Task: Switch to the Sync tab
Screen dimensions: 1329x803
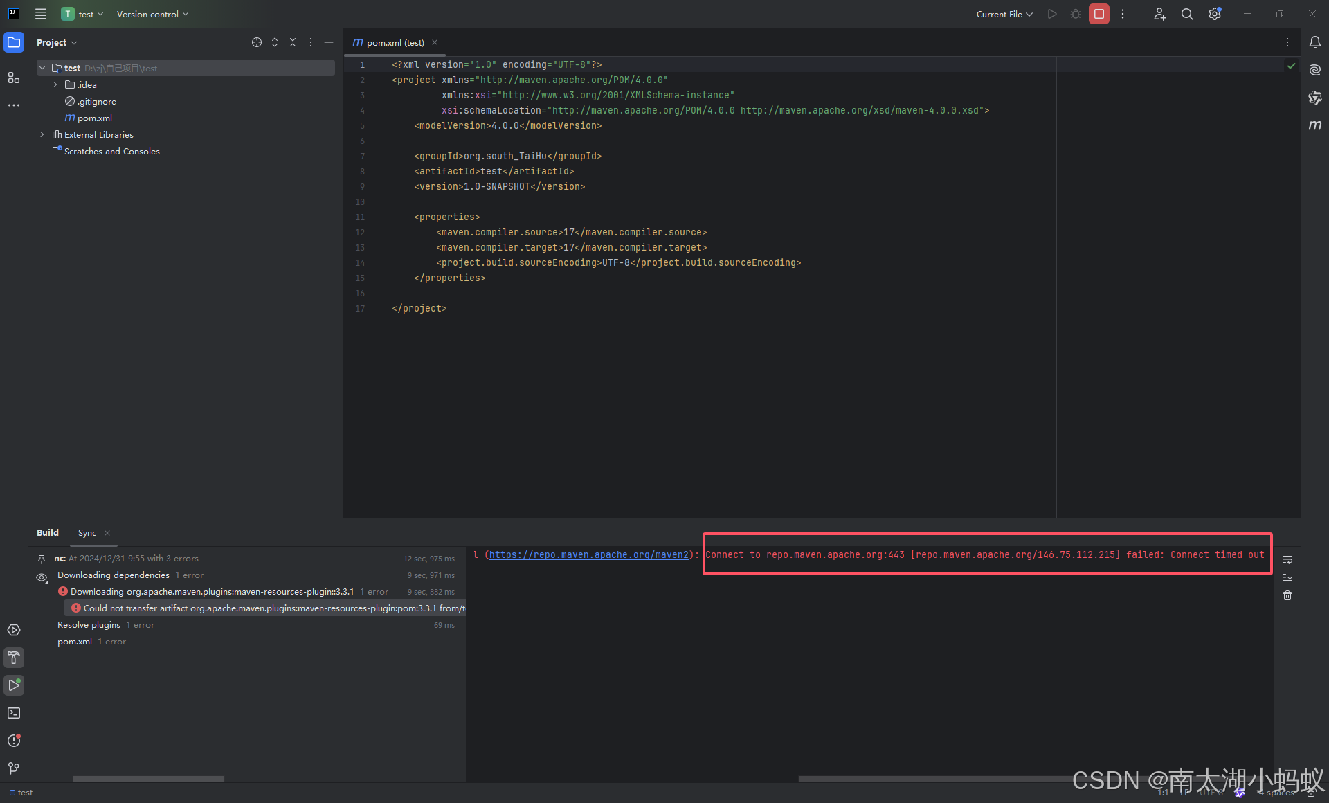Action: [87, 533]
